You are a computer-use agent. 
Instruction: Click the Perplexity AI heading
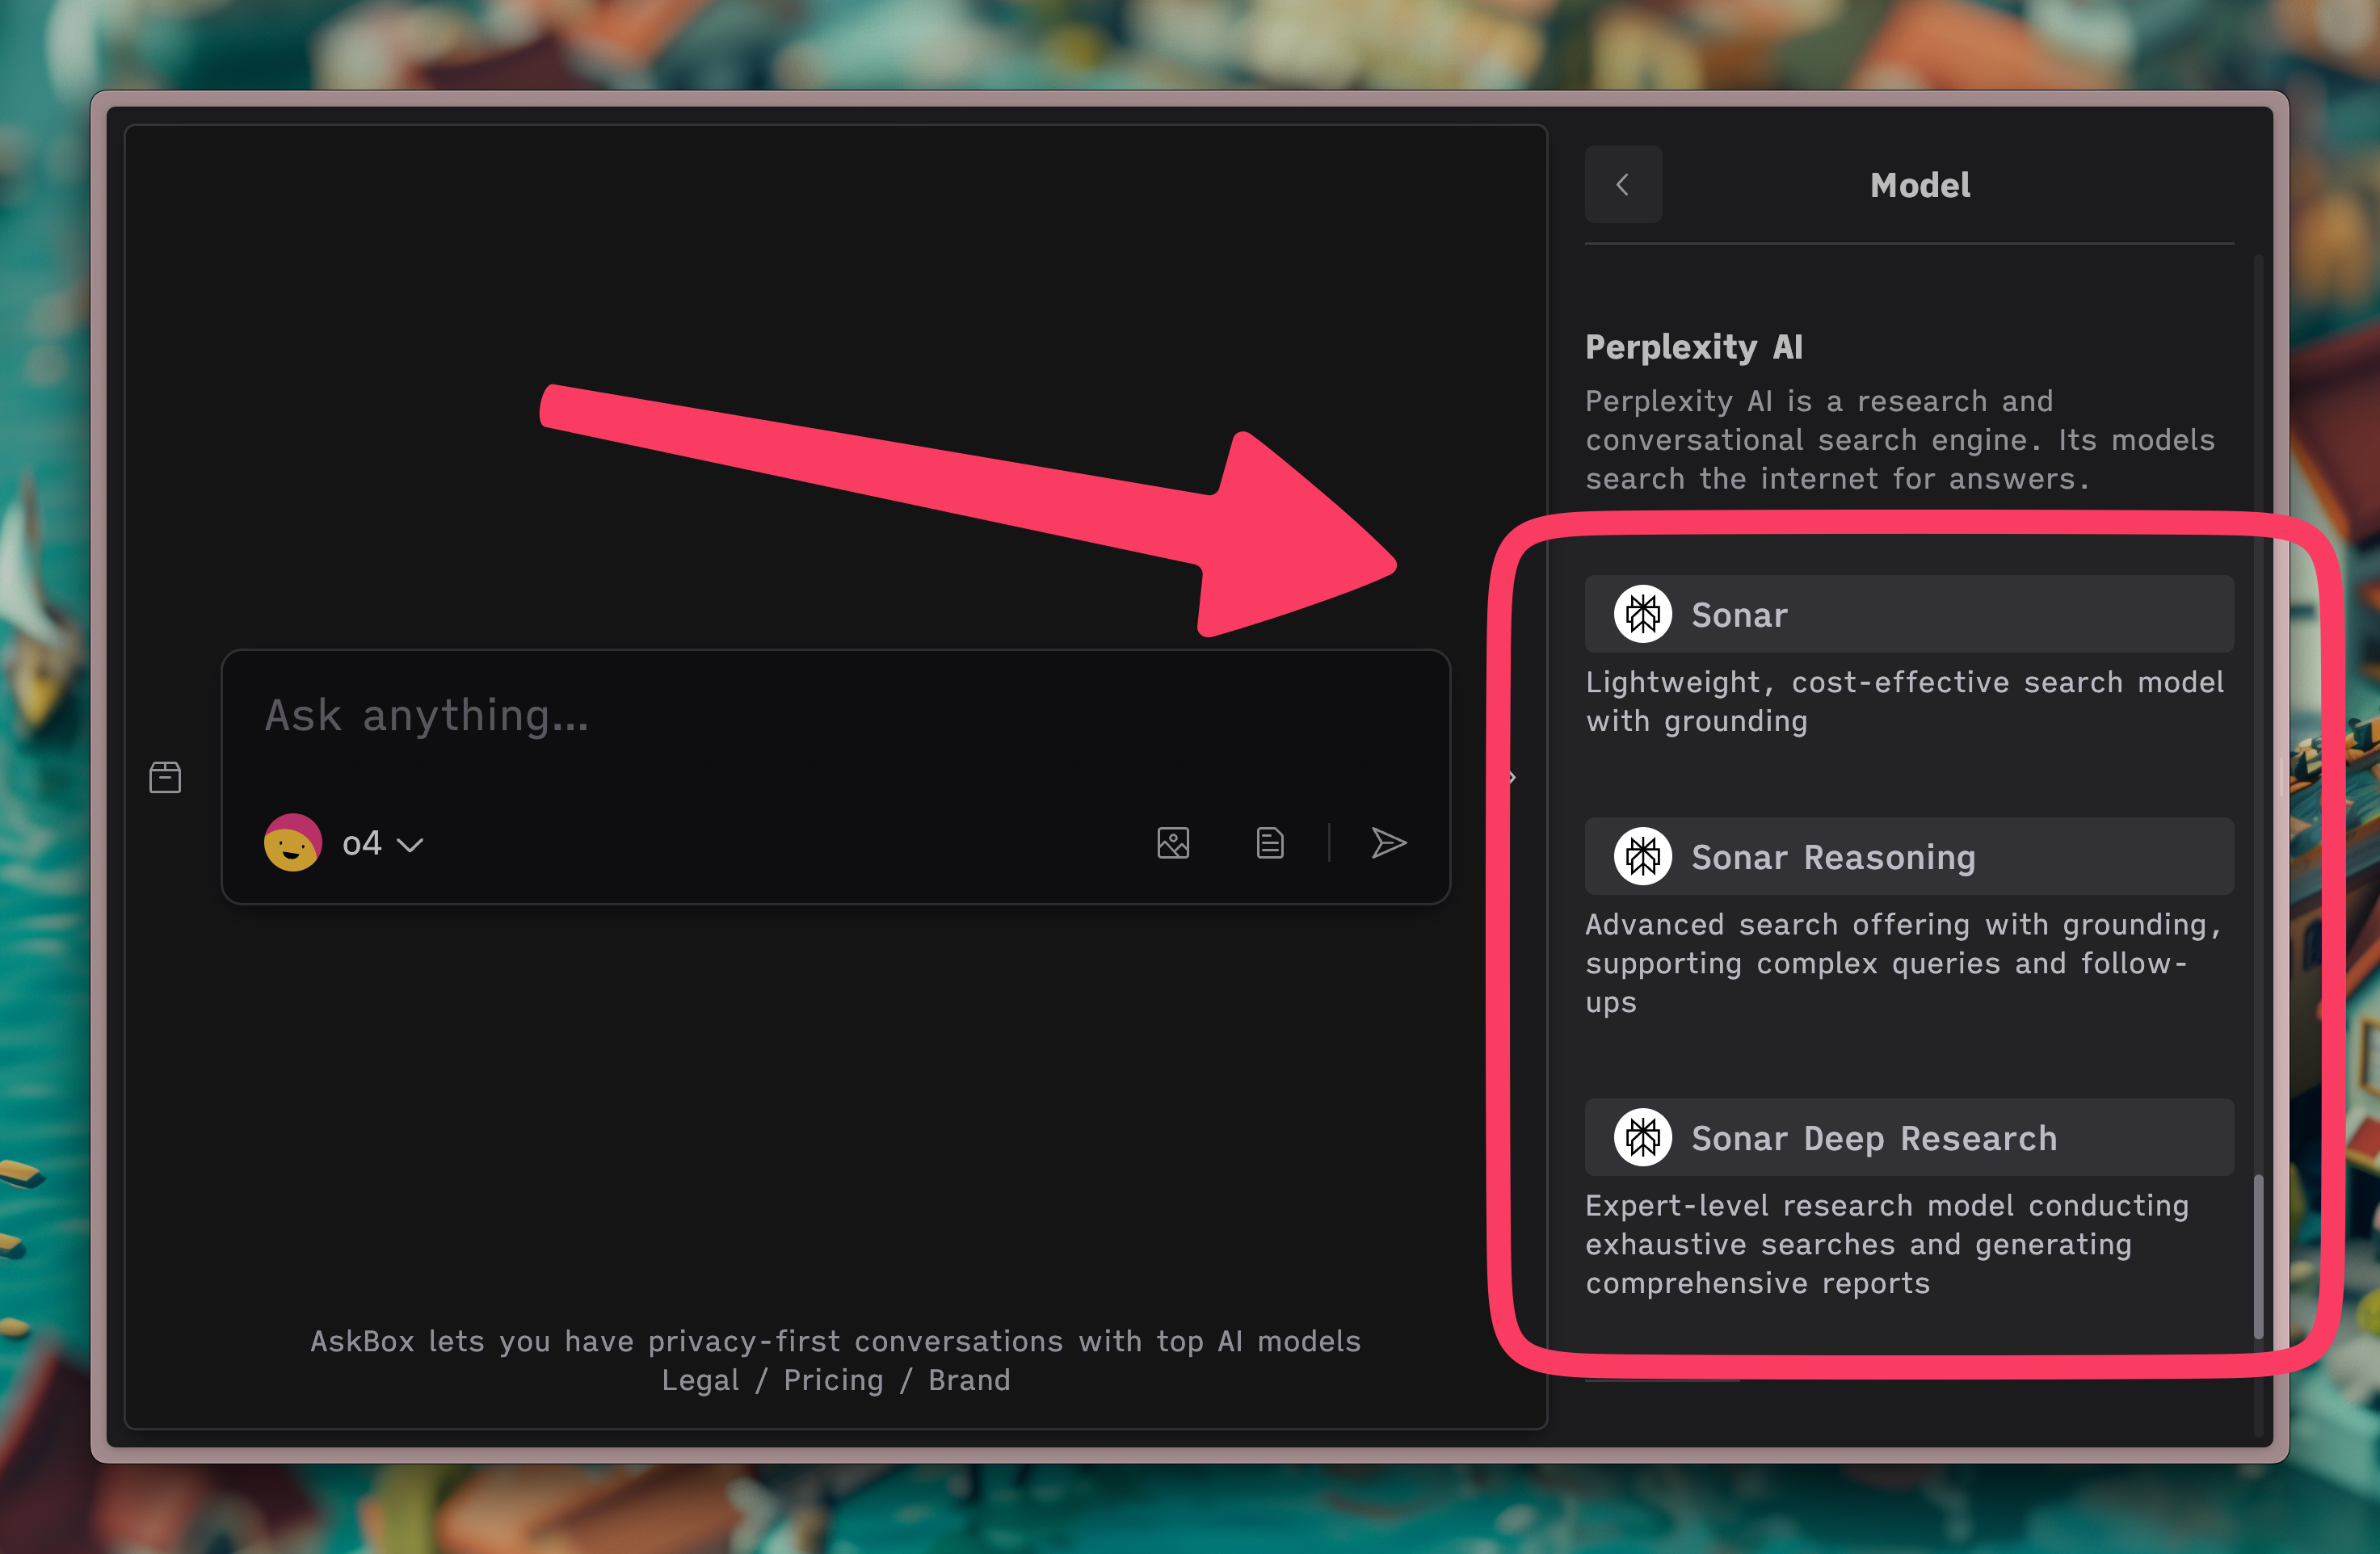click(x=1694, y=347)
